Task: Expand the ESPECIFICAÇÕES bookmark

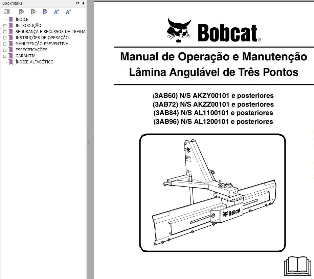Action: point(5,50)
